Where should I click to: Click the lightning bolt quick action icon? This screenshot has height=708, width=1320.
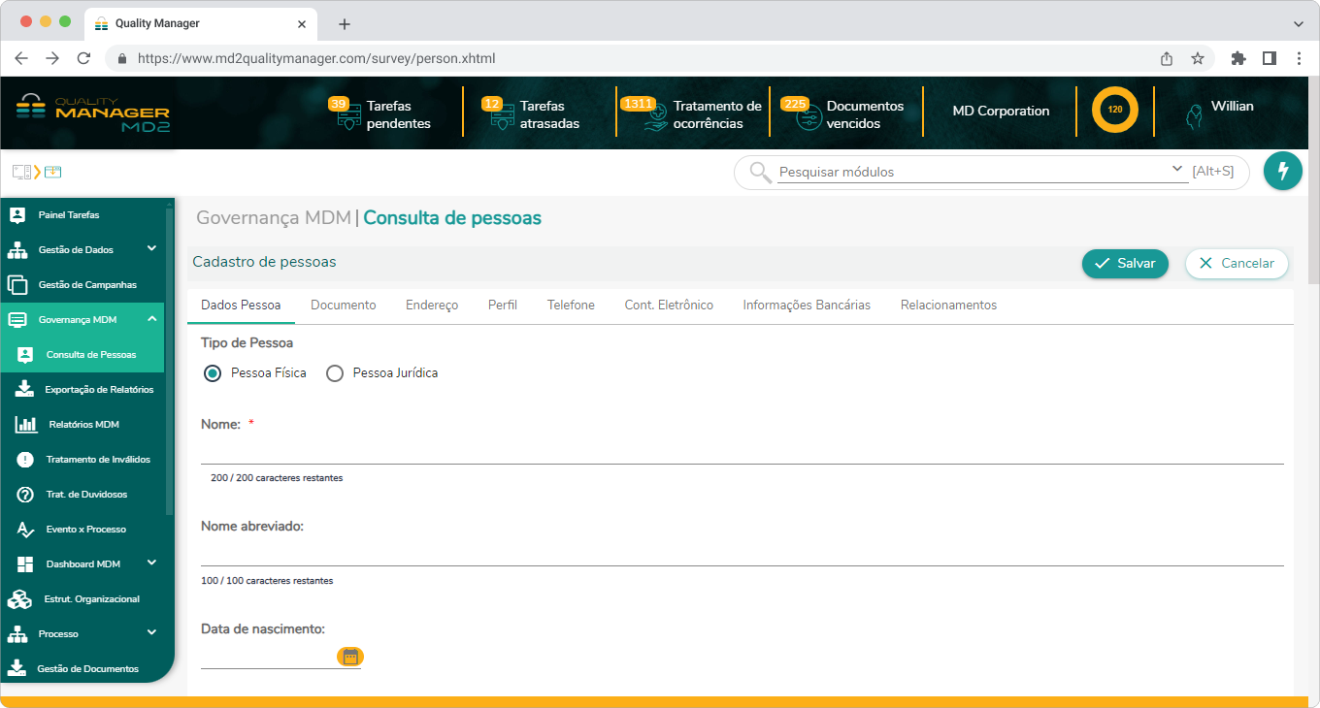[1282, 172]
